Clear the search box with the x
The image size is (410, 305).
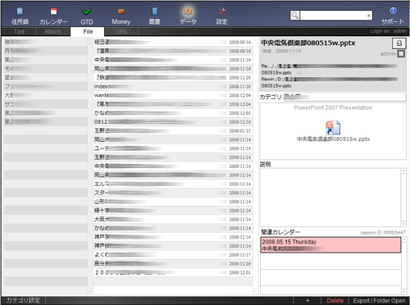point(369,16)
